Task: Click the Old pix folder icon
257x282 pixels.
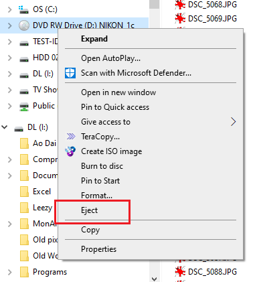Action: point(24,240)
